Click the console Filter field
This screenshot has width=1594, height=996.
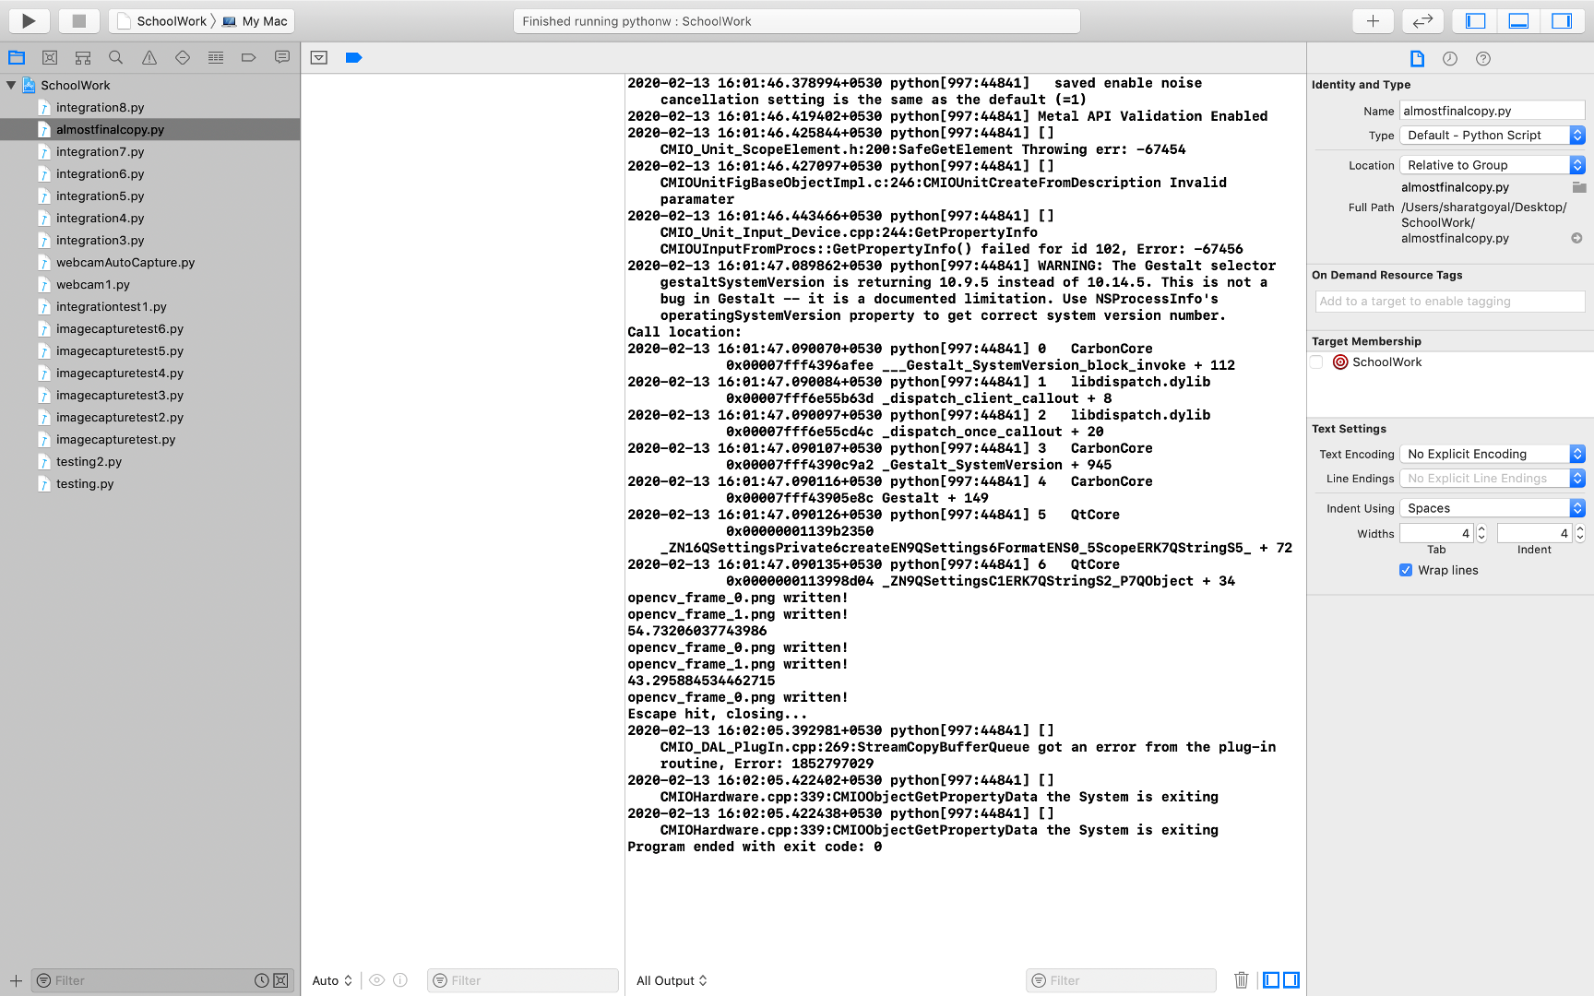[1121, 980]
